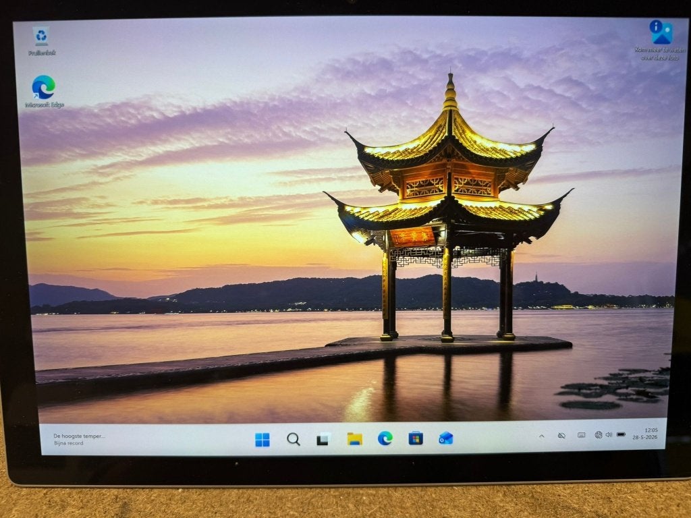Screen dimensions: 691x518
Task: Open Task View in the taskbar
Action: pyautogui.click(x=323, y=439)
